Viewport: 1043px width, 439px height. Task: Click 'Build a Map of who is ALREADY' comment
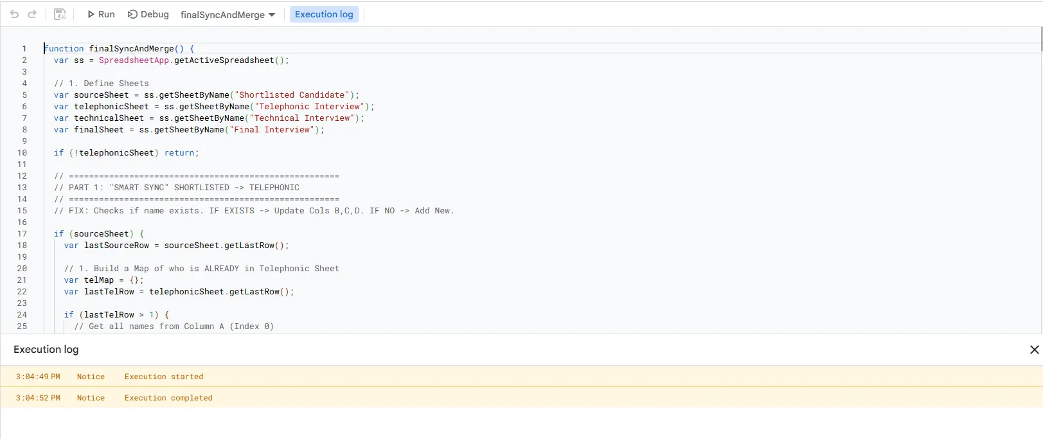pos(202,269)
